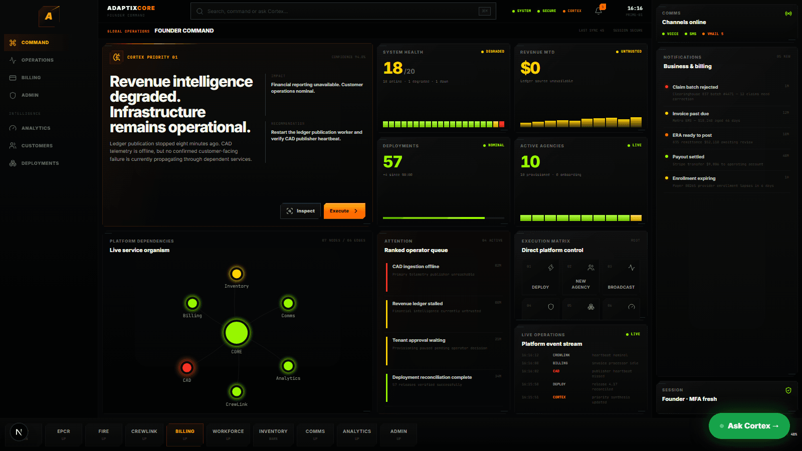Open Revenue ledger stalled queue item
The width and height of the screenshot is (802, 451).
(x=444, y=314)
